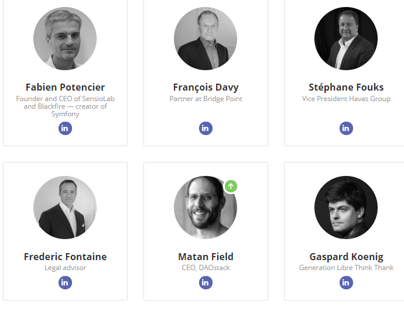Click Stéphane Fouks' round portrait
The width and height of the screenshot is (404, 311).
[346, 39]
